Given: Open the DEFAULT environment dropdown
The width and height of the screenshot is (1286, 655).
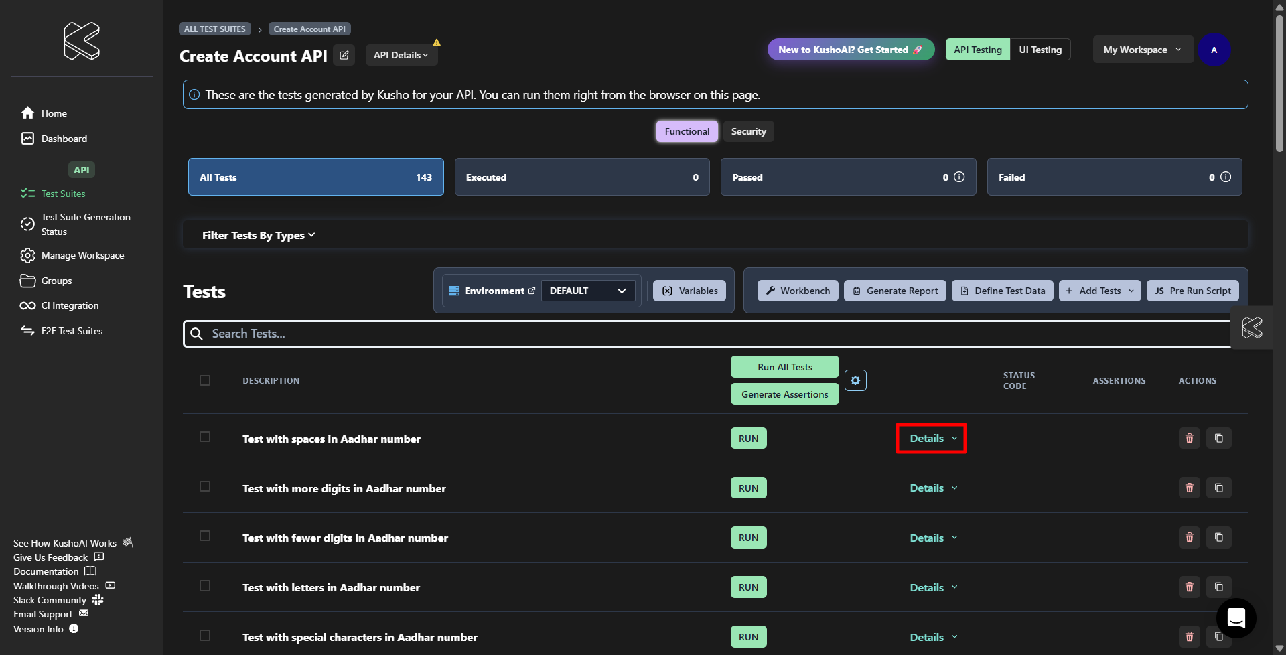Looking at the screenshot, I should coord(587,291).
